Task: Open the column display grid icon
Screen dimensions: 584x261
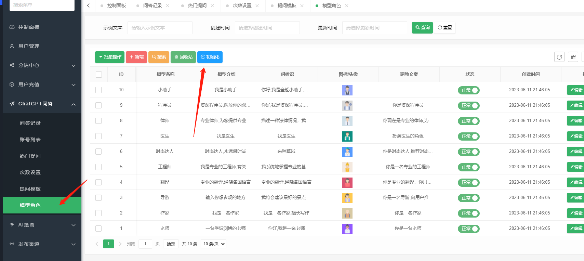Action: coord(573,57)
